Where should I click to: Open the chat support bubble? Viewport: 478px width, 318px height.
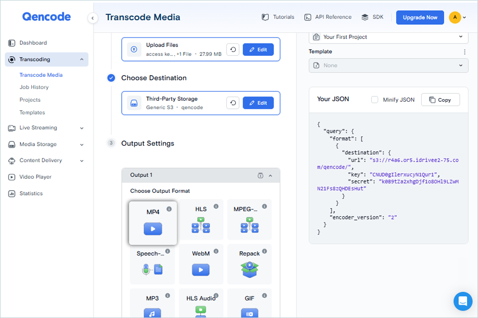pos(463,301)
